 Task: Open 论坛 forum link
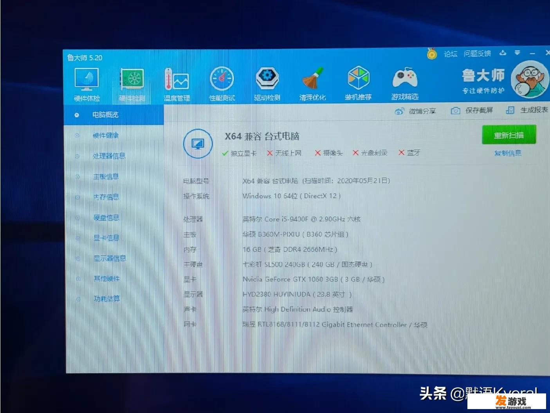(451, 54)
